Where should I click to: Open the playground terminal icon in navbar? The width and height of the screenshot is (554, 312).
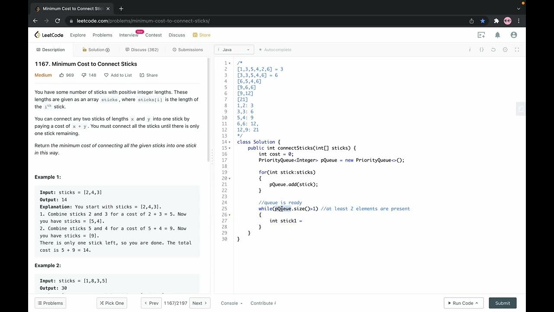[x=482, y=35]
